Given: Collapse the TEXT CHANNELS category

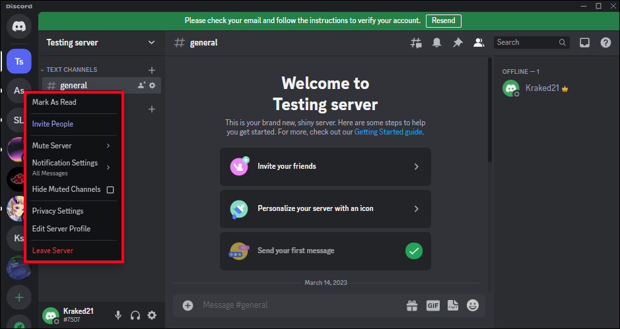Looking at the screenshot, I should pos(71,70).
